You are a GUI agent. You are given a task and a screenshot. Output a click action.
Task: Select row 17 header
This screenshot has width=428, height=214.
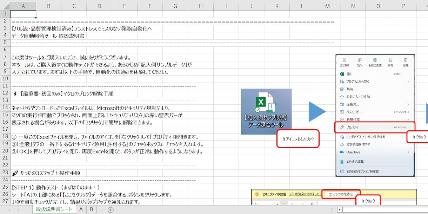point(5,130)
